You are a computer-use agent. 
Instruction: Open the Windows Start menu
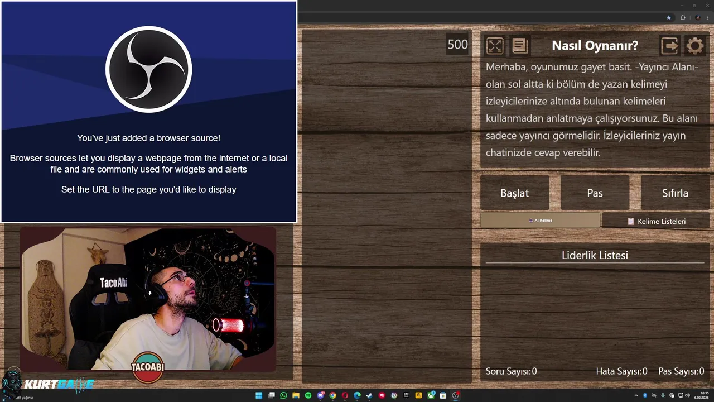(x=259, y=395)
